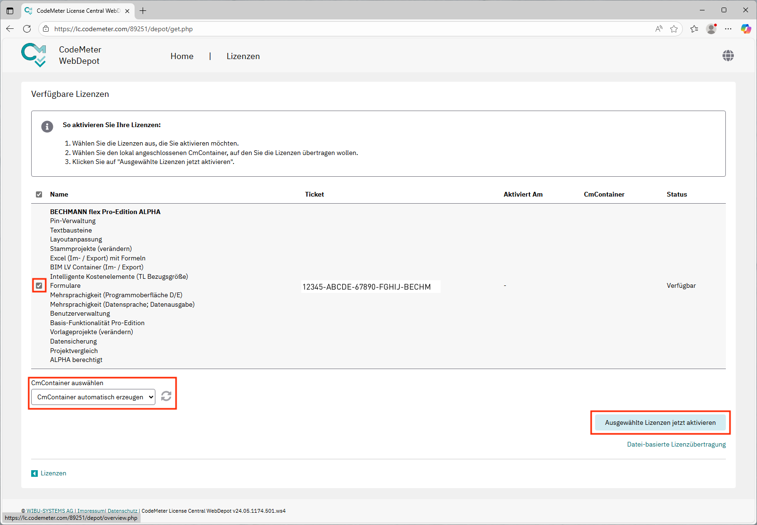Open the Lizenzen menu item
The image size is (757, 525).
(x=243, y=56)
